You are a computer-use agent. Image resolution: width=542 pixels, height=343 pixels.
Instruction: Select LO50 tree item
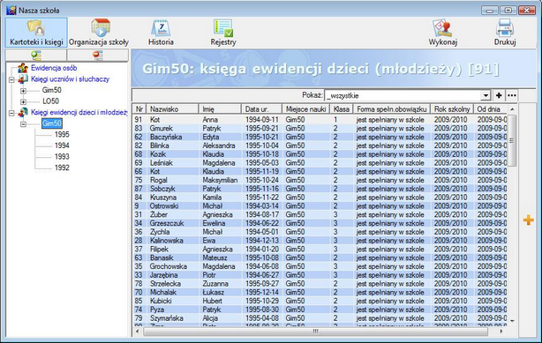[x=51, y=101]
